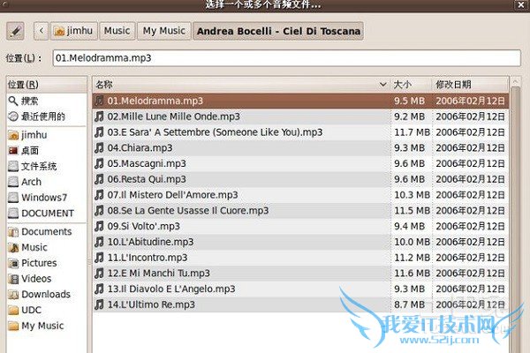
Task: Click the back arrow in path bar
Action: pos(41,31)
